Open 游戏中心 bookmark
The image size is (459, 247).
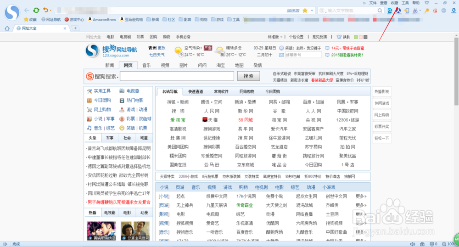(x=74, y=20)
